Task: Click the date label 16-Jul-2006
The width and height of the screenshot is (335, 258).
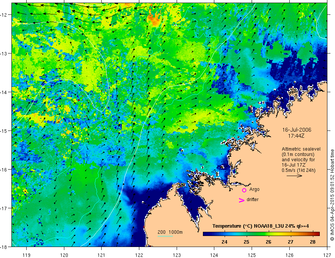Action: pyautogui.click(x=297, y=130)
